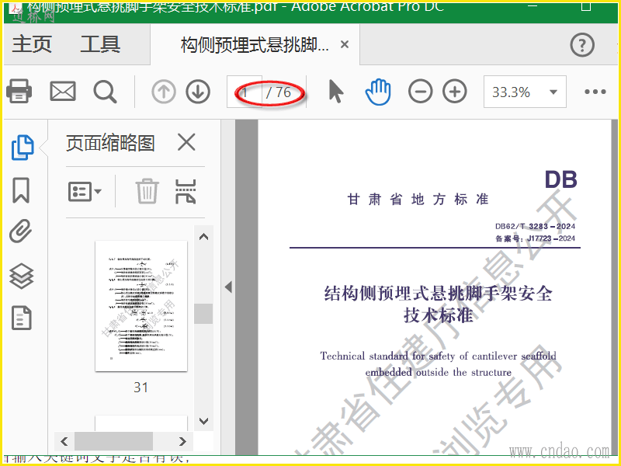Open the Attachments paperclip sidebar icon
The image size is (621, 466).
point(21,231)
